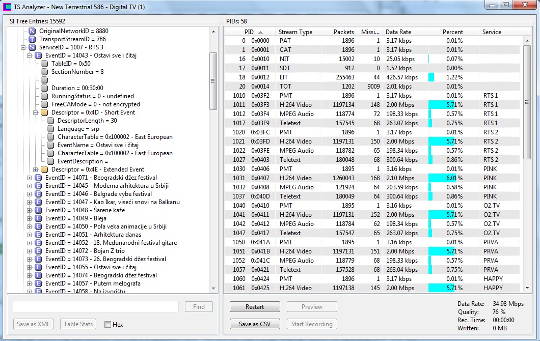Click the node icon beside Language = srp
Image resolution: width=540 pixels, height=341 pixels.
coord(50,129)
